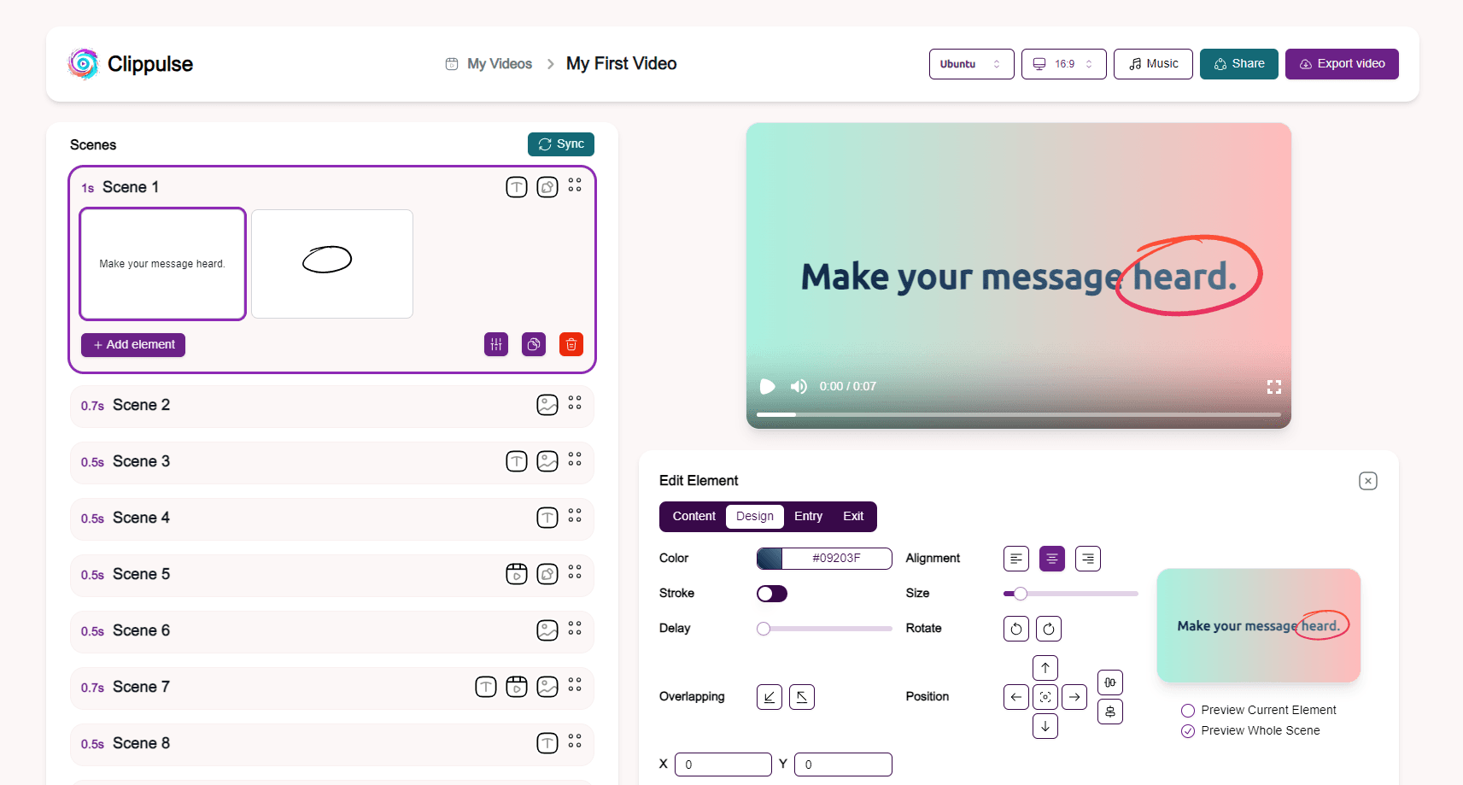Screen dimensions: 1463x785
Task: Click the Export video button
Action: pos(1341,63)
